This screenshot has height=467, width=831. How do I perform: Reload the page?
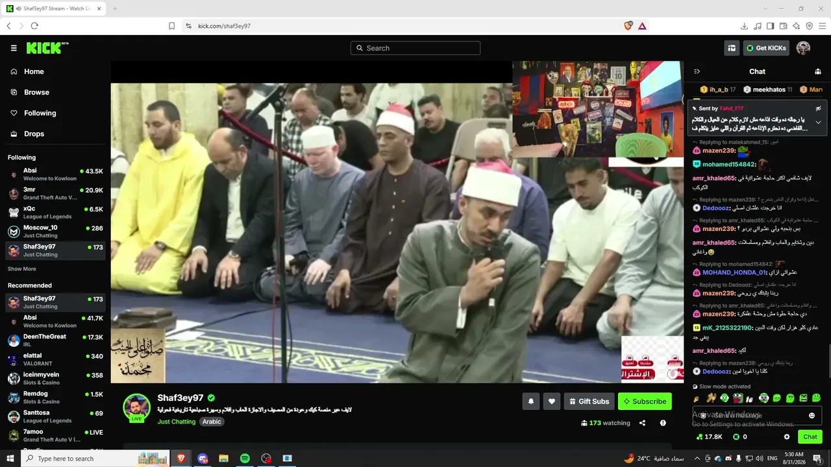(34, 26)
